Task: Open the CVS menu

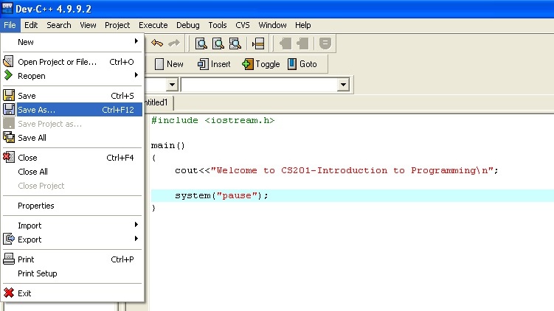Action: click(243, 25)
